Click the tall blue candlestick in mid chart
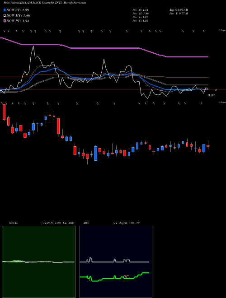 click(96, 154)
